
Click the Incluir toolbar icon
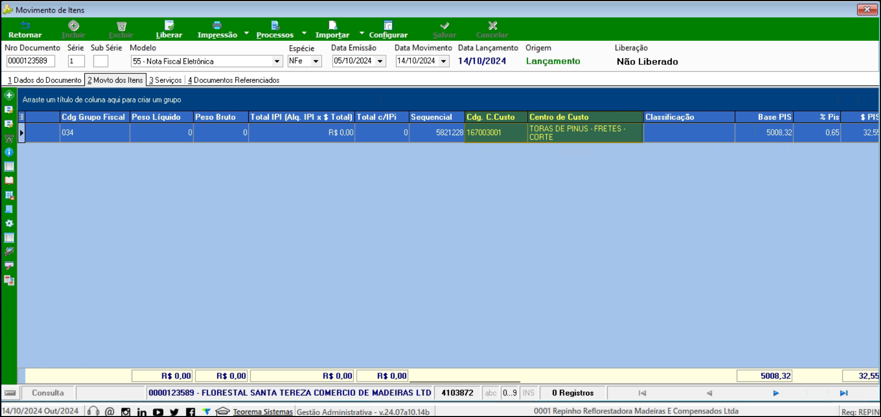[x=73, y=25]
